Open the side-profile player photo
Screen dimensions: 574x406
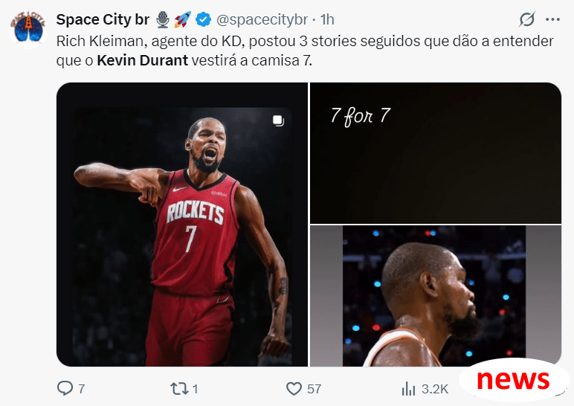[436, 296]
